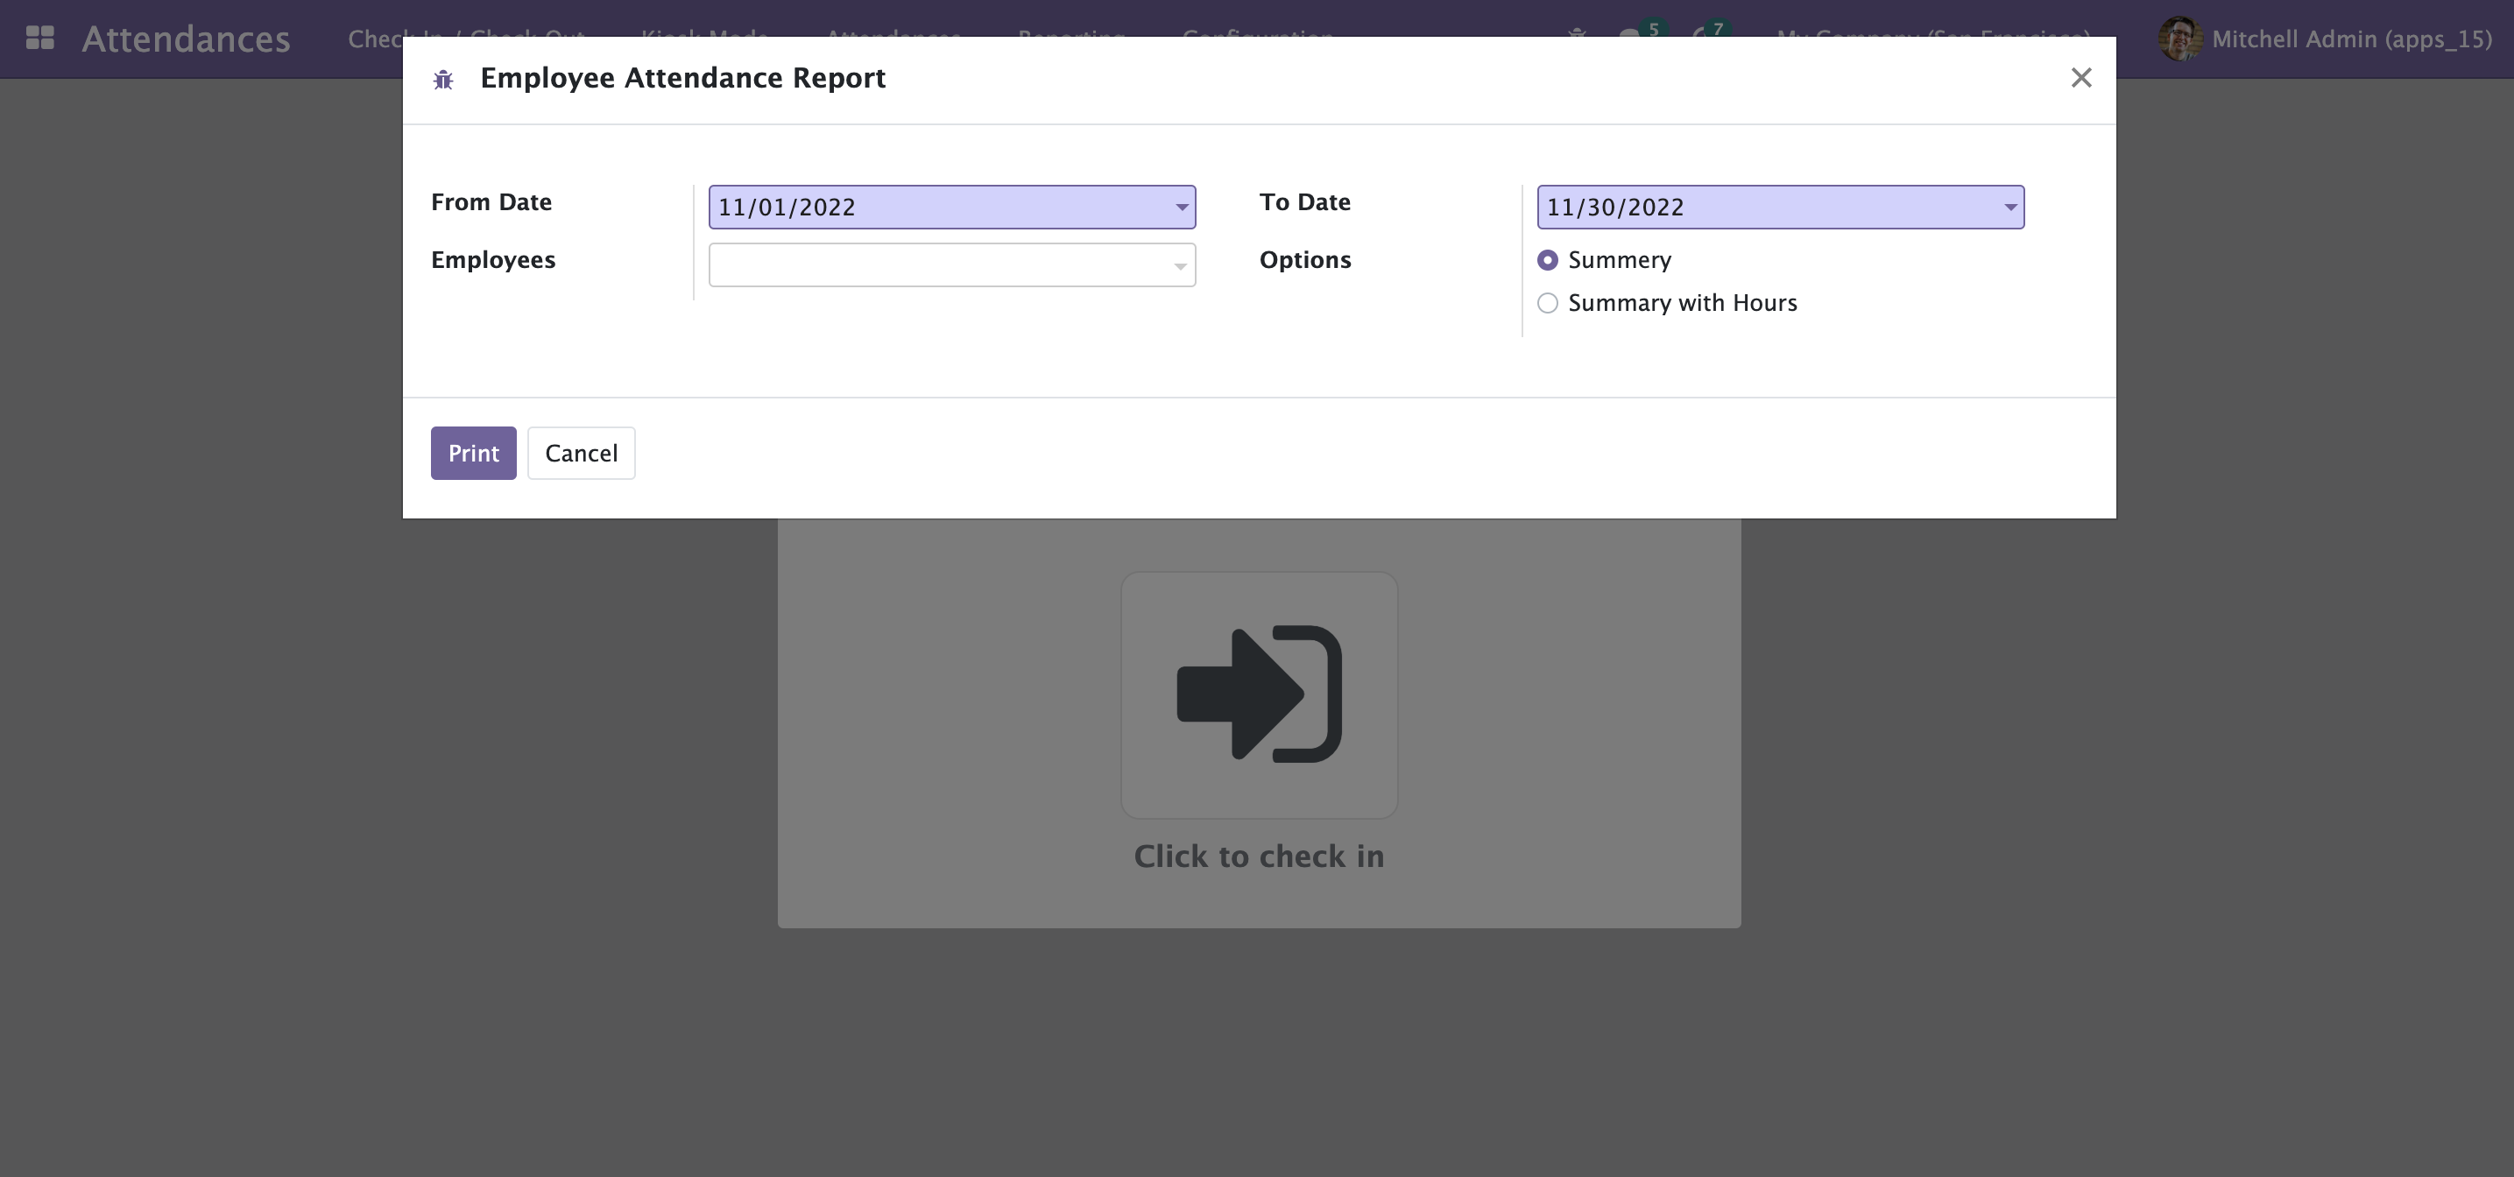Select the Summery radio option
This screenshot has height=1177, width=2514.
click(x=1548, y=259)
